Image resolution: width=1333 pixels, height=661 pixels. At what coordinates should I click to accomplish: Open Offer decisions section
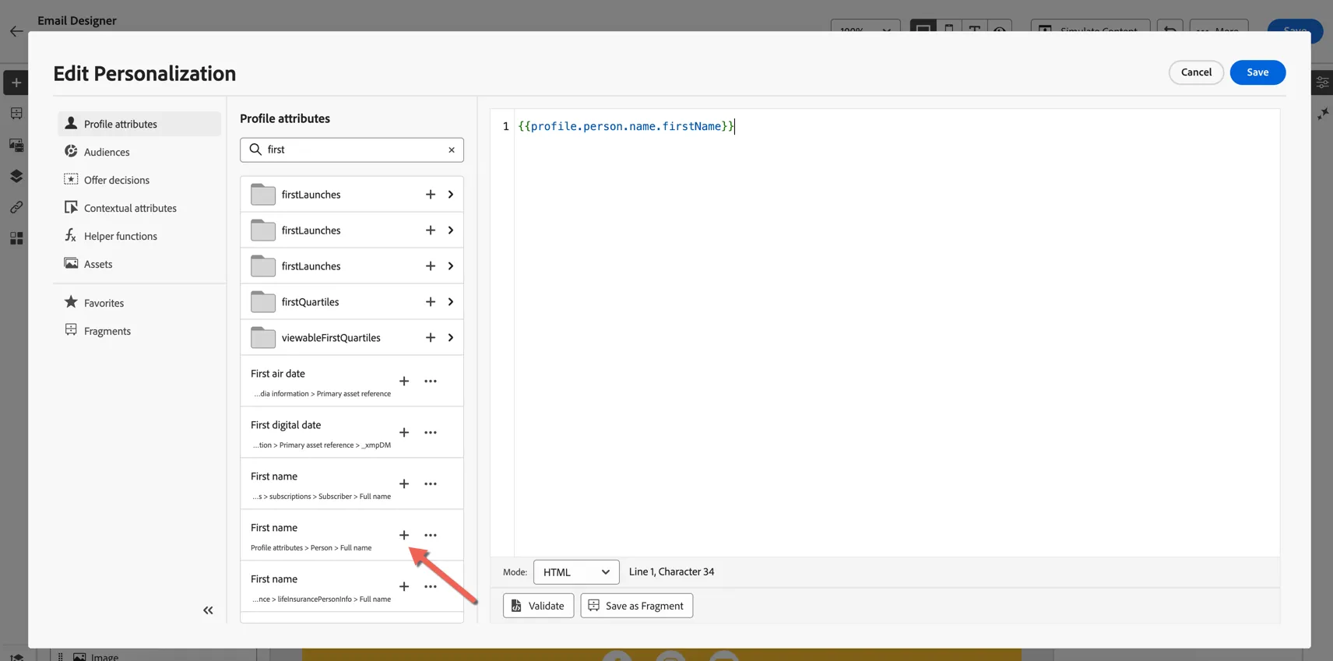point(139,180)
